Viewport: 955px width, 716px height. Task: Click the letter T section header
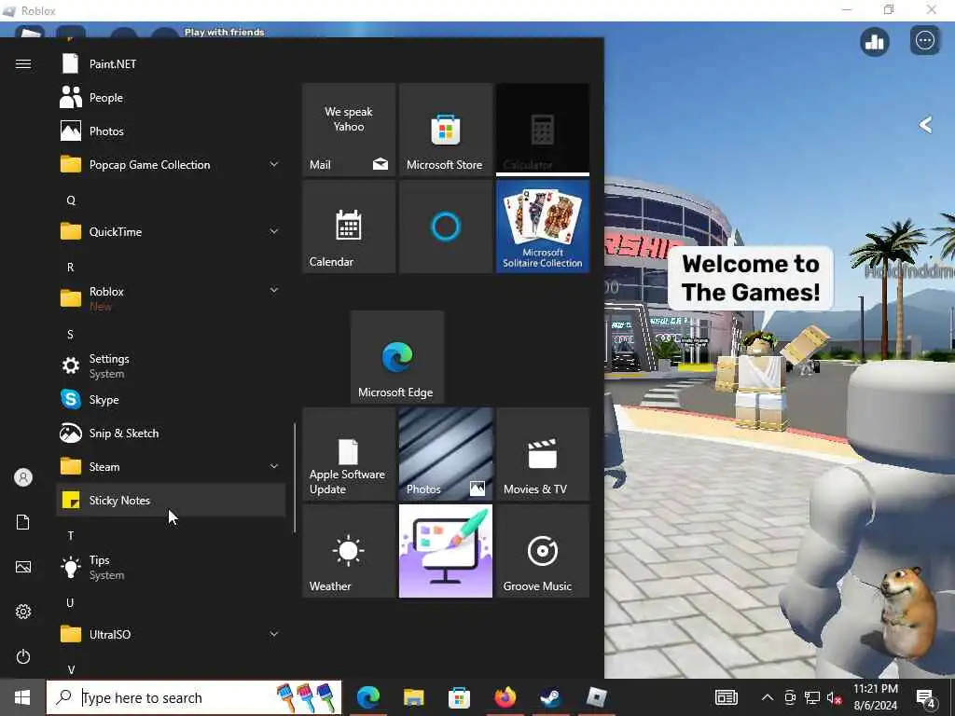pyautogui.click(x=71, y=536)
